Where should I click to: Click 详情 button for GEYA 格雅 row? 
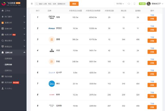152,19
